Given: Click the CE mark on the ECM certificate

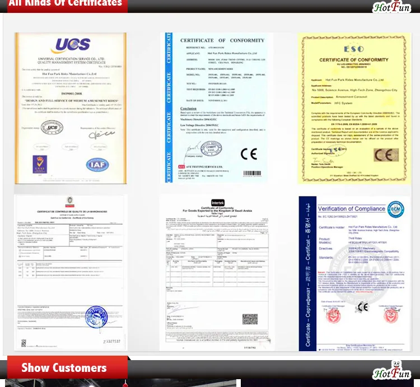Looking at the screenshot, I should pyautogui.click(x=362, y=307).
